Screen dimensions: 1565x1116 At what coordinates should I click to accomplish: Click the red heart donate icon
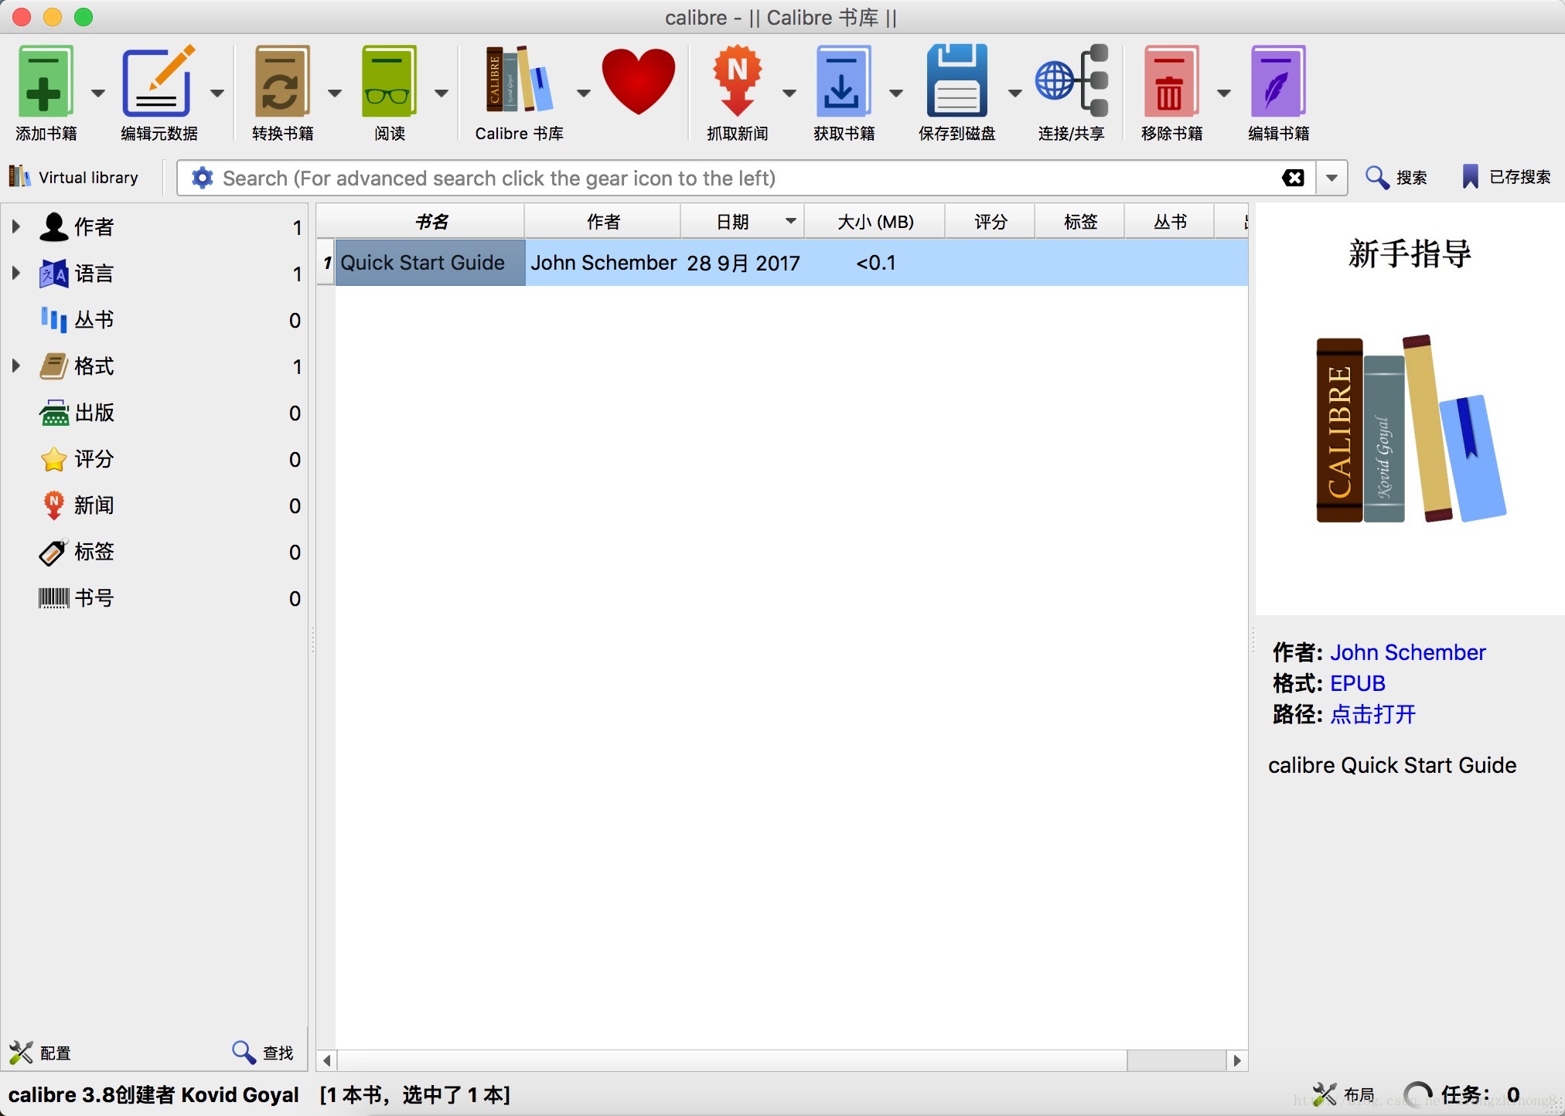[638, 81]
